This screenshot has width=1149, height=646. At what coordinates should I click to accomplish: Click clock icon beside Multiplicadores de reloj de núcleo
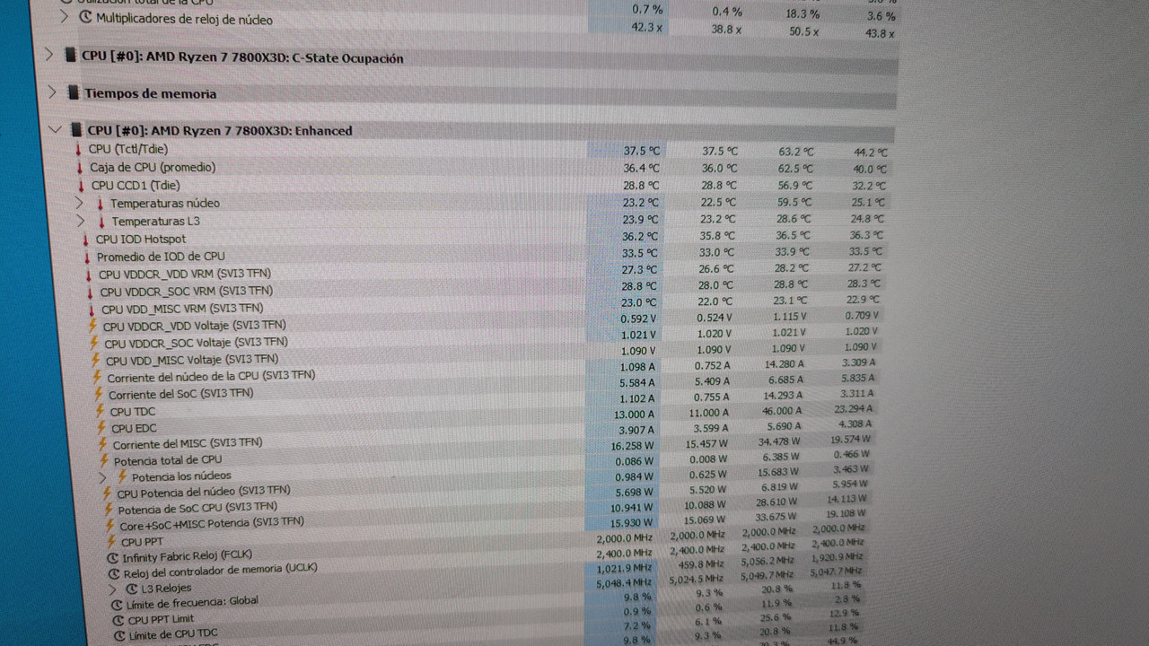point(85,18)
